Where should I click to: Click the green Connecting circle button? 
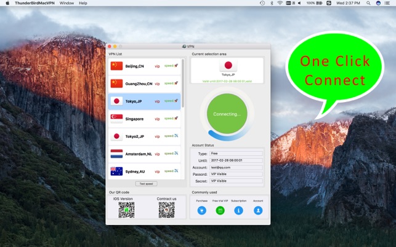(227, 114)
